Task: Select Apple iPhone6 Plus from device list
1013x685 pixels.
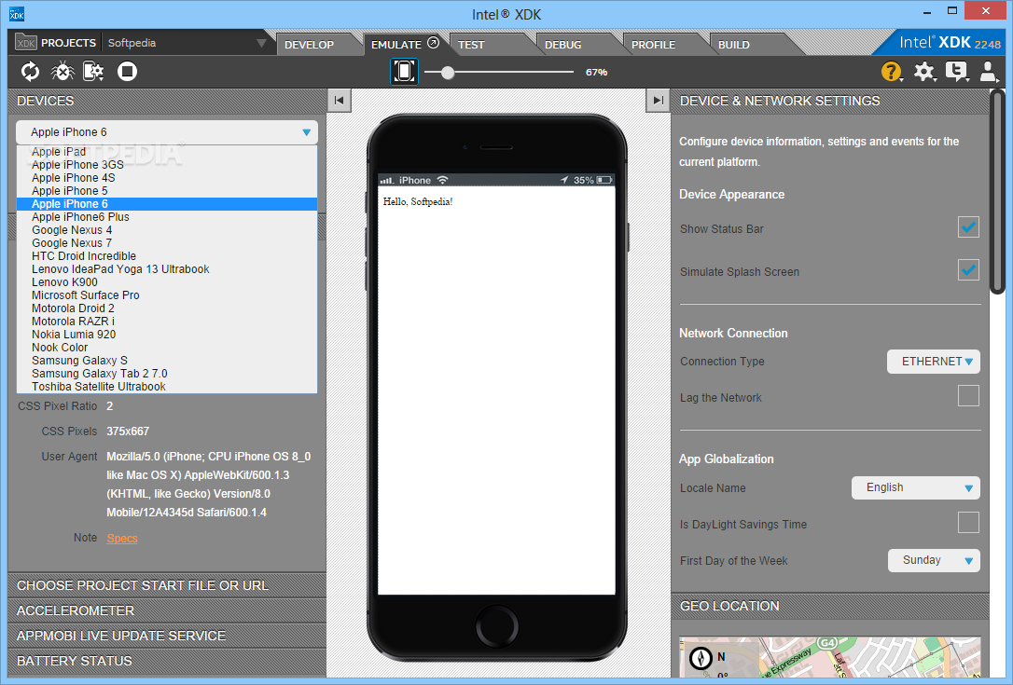Action: pyautogui.click(x=167, y=217)
